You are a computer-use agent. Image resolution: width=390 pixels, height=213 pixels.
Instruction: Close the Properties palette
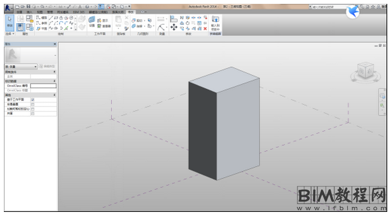click(55, 44)
